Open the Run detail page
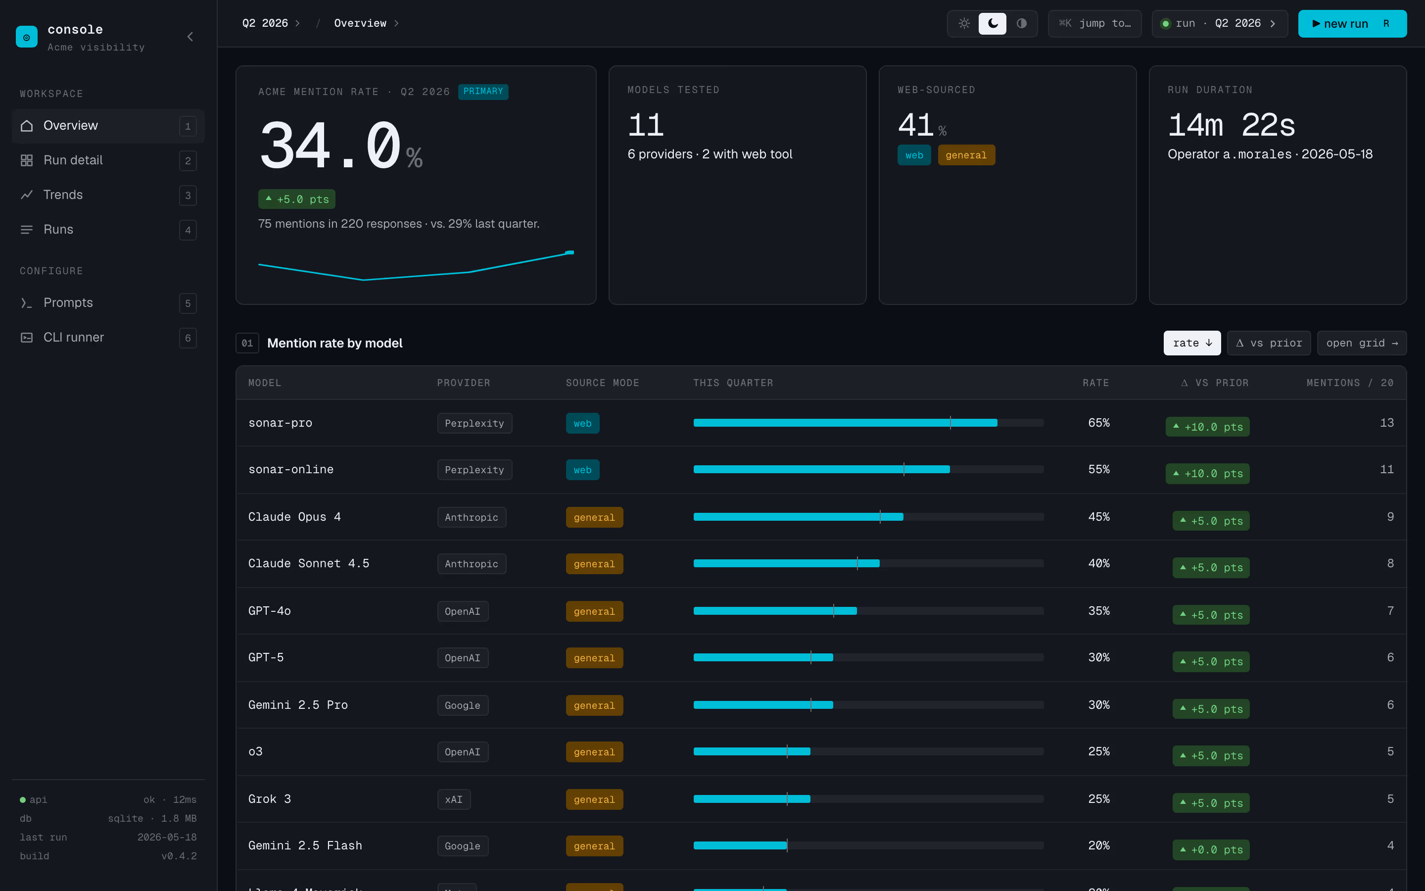 coord(108,160)
